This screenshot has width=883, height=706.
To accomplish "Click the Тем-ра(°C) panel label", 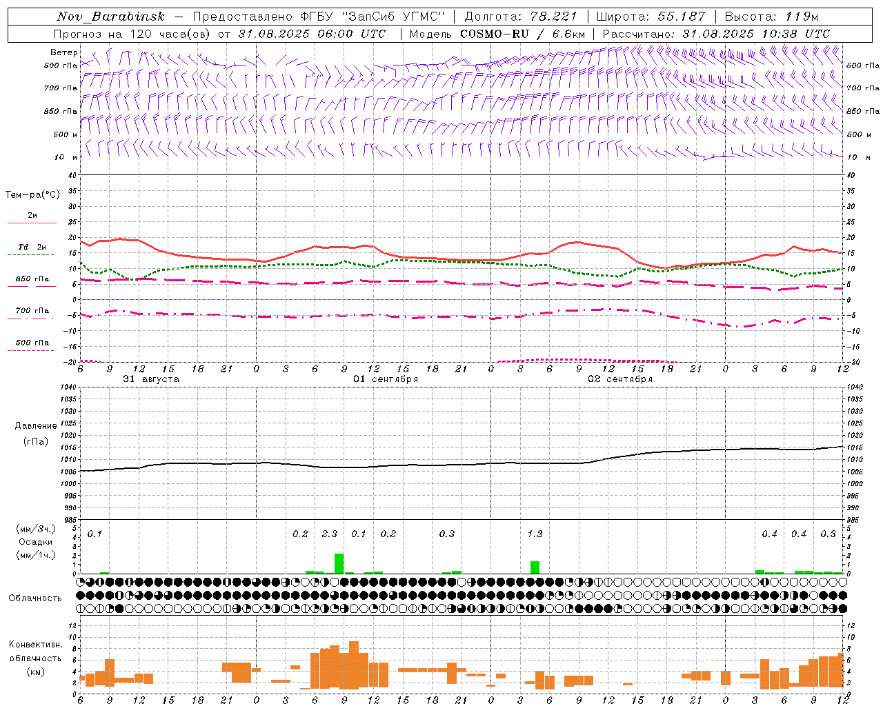I will 32,195.
